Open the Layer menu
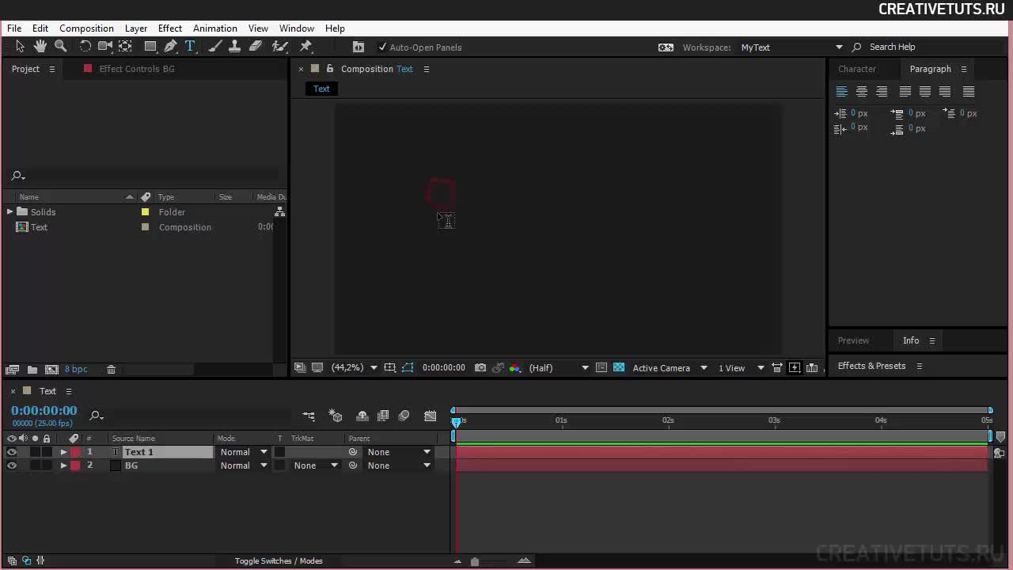The width and height of the screenshot is (1013, 570). click(136, 28)
